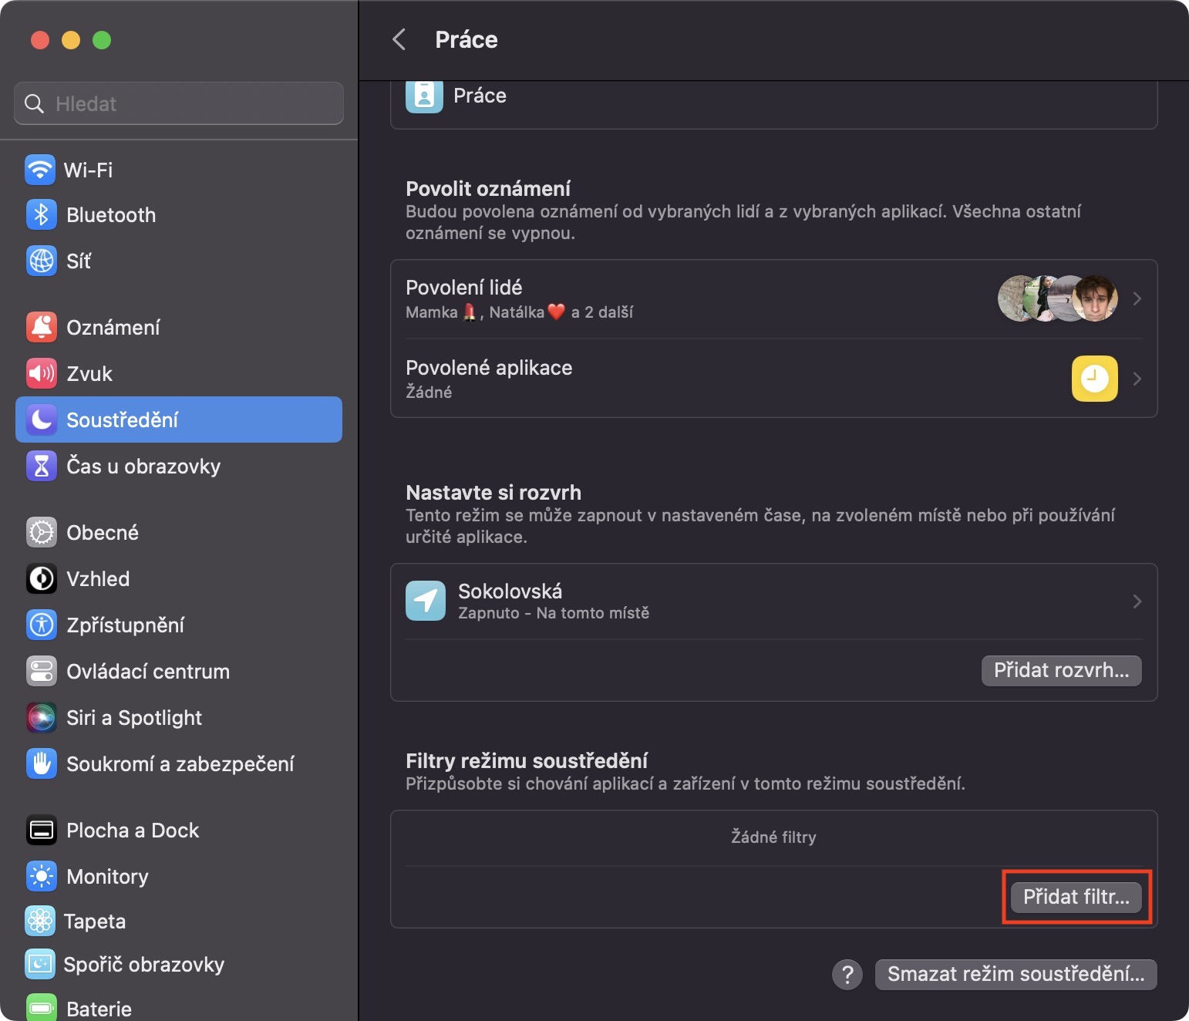1189x1021 pixels.
Task: Click Smazat režim soustředění… button
Action: pyautogui.click(x=1016, y=974)
